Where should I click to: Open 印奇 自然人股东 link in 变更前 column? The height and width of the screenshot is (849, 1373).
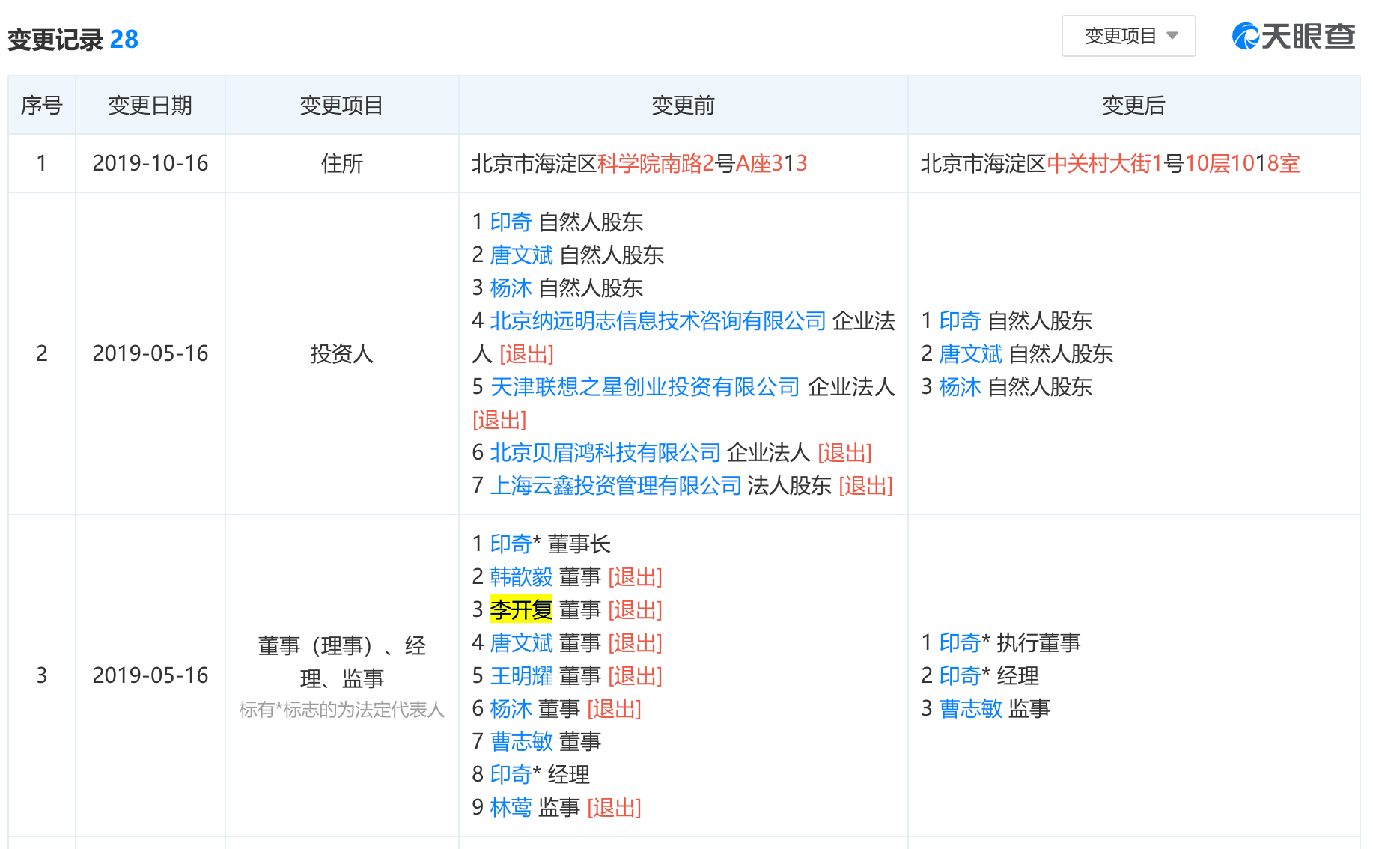pyautogui.click(x=511, y=222)
